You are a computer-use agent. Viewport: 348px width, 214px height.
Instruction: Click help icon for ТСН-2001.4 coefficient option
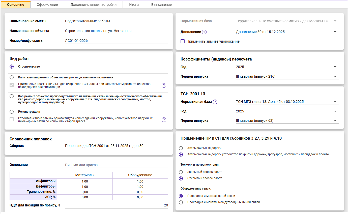tap(164, 85)
